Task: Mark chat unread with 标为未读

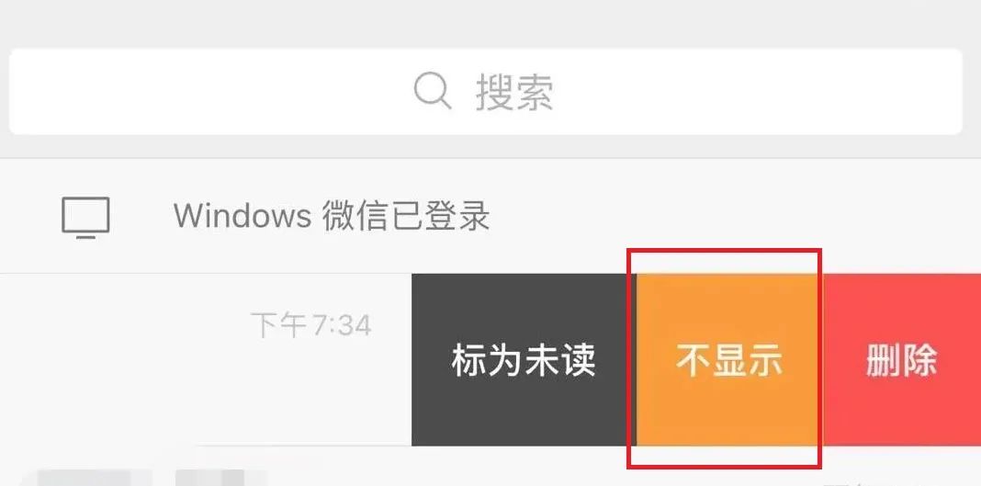Action: tap(524, 359)
